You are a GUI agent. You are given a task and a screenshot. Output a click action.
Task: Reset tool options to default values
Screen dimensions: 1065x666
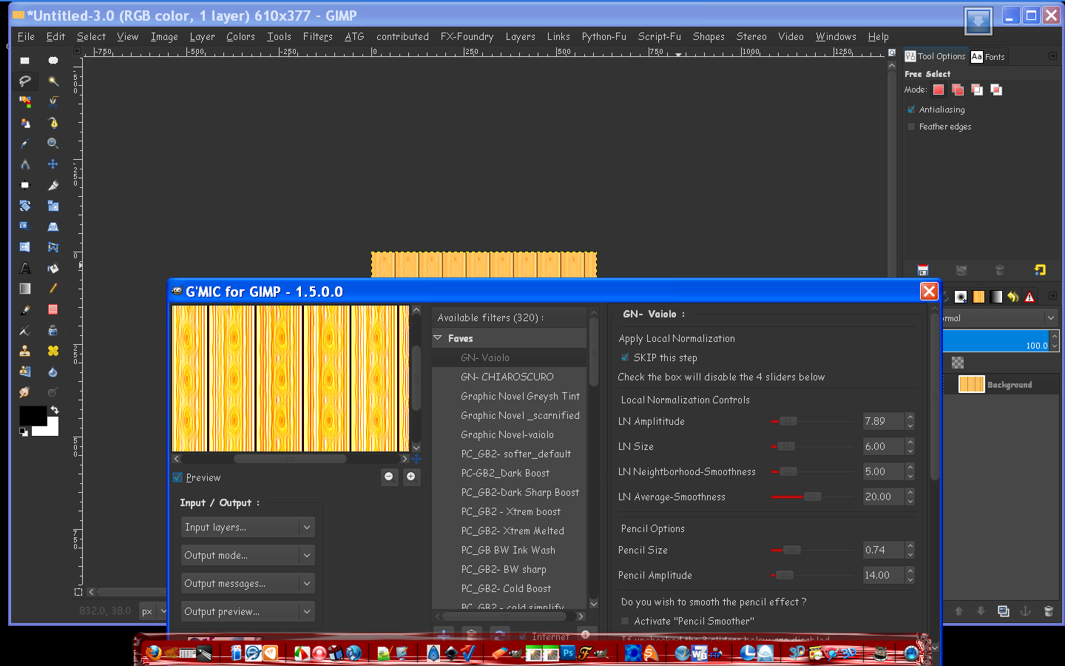1040,270
